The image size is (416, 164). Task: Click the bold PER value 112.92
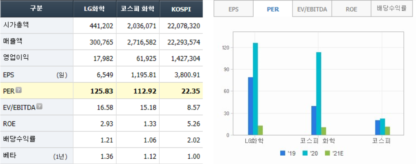tap(145, 91)
